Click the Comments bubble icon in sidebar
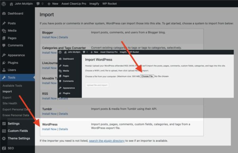The image size is (238, 153). (4, 45)
